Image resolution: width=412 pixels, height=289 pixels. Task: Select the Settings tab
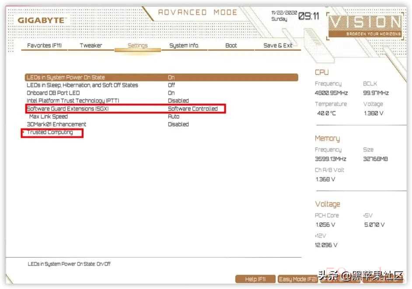tap(137, 45)
